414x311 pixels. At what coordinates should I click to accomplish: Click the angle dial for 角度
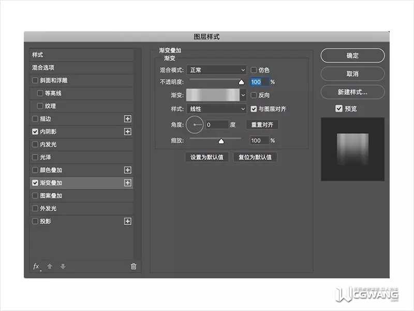195,124
